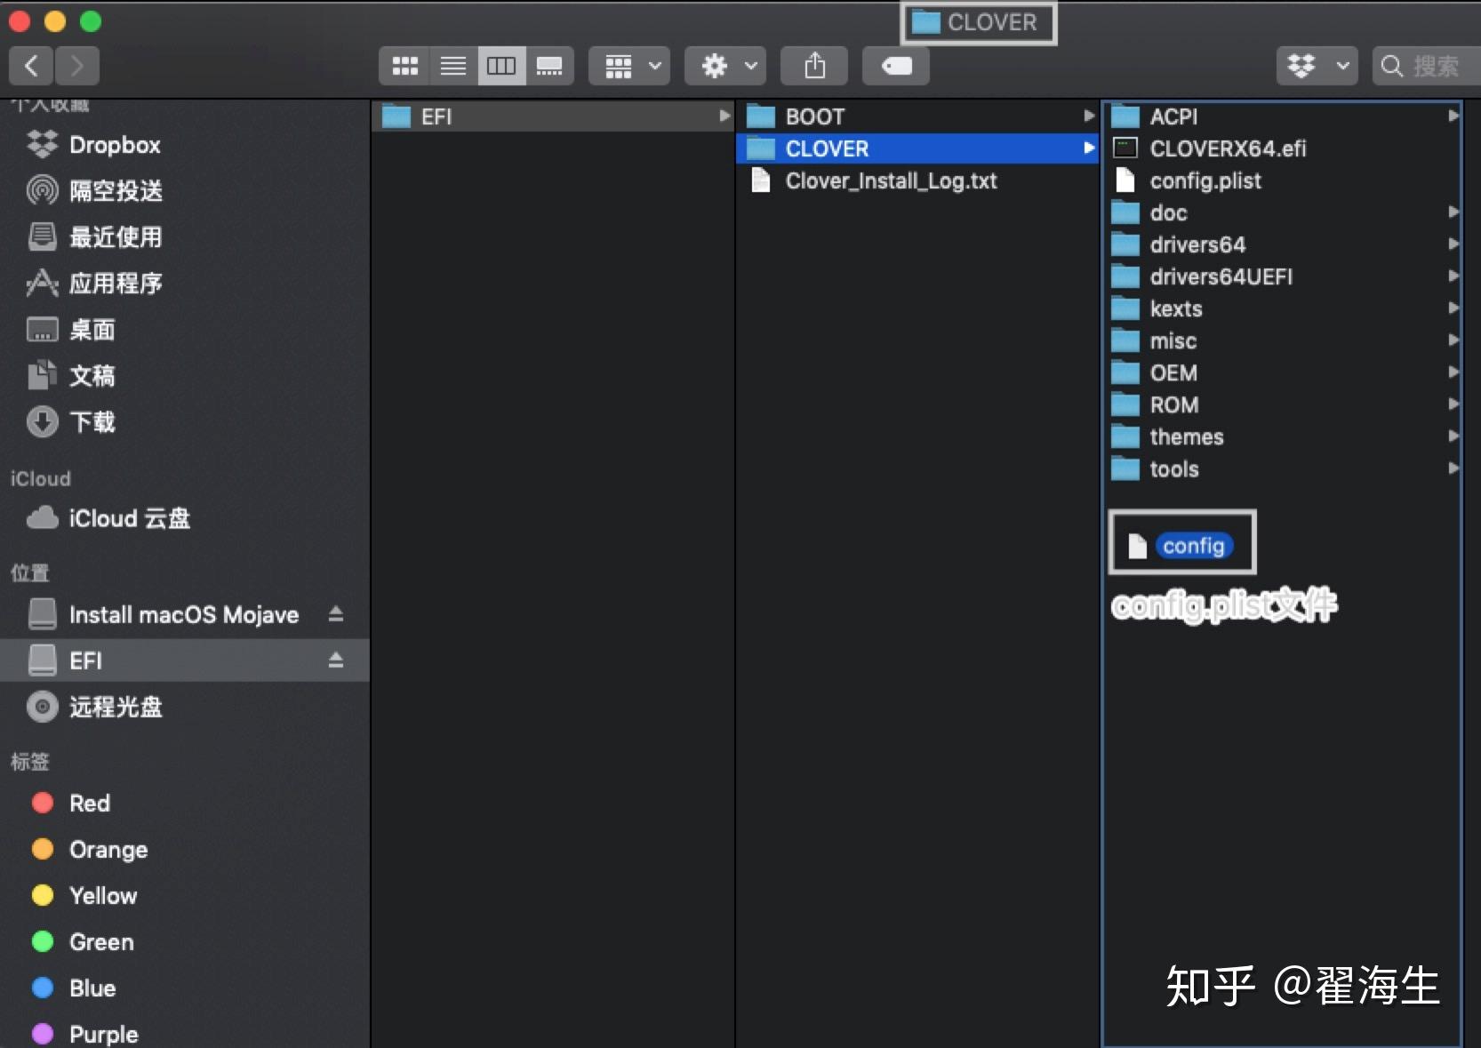Select the misc folder

(1283, 340)
